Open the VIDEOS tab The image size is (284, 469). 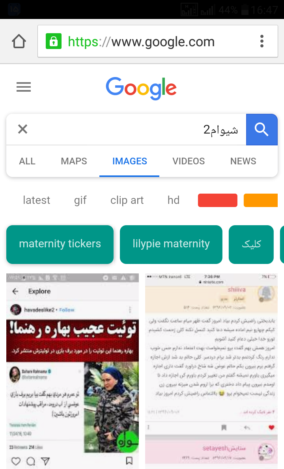click(189, 161)
